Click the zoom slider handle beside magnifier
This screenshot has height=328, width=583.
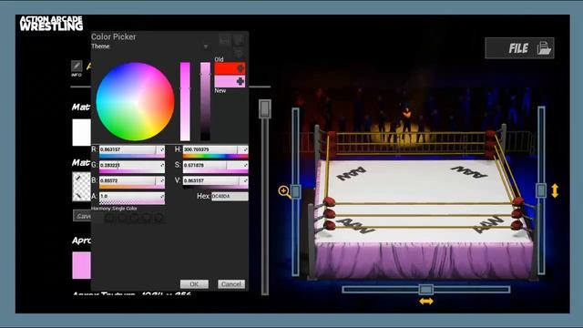pos(296,192)
